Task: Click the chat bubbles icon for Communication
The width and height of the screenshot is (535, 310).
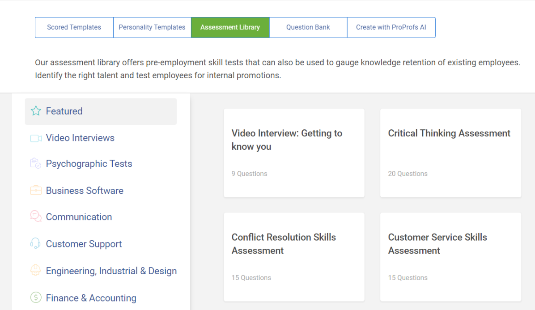Action: (x=36, y=217)
